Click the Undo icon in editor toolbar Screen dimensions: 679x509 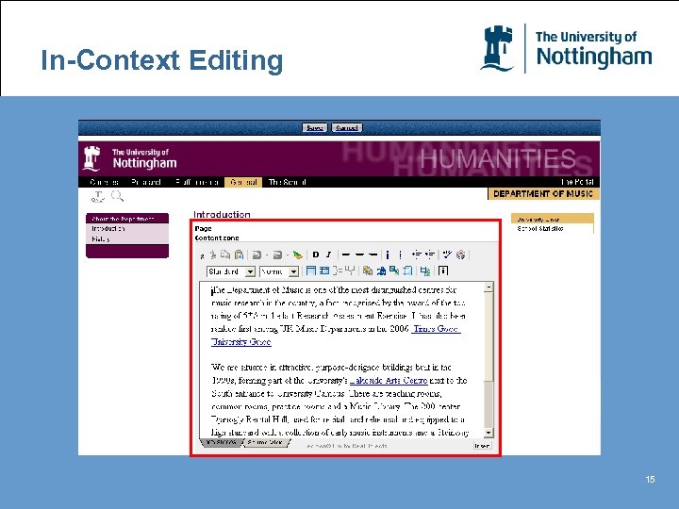click(257, 254)
